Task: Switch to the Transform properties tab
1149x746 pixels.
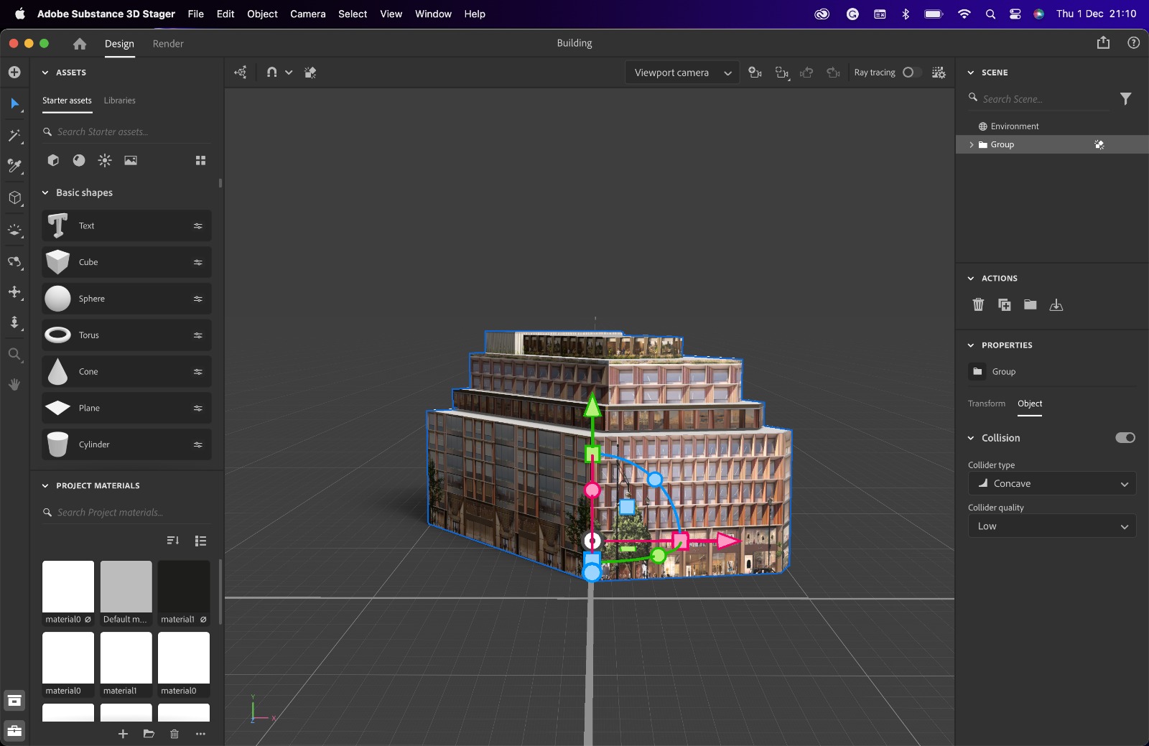Action: click(986, 404)
